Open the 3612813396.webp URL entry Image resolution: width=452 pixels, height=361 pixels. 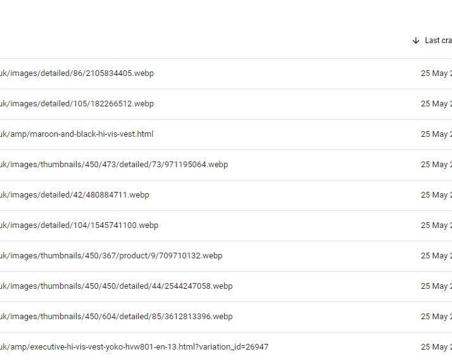(x=116, y=317)
